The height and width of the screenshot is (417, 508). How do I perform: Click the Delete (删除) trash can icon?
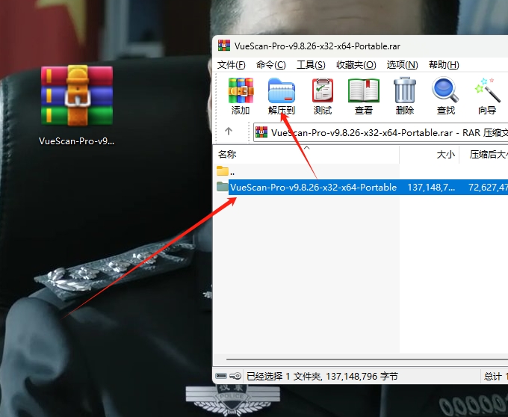tap(405, 90)
